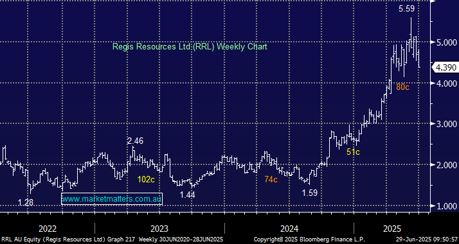Click the yellow 102c annotation
Screen dimensions: 459x244
(146, 179)
